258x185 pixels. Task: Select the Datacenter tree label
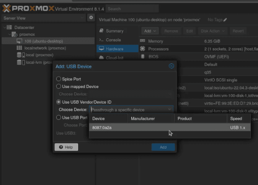24,28
